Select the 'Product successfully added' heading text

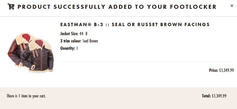pyautogui.click(x=117, y=7)
